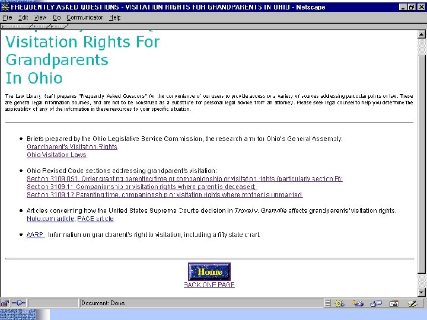This screenshot has width=427, height=320.
Task: Click the security padlock icon in status bar
Action: tap(5, 303)
